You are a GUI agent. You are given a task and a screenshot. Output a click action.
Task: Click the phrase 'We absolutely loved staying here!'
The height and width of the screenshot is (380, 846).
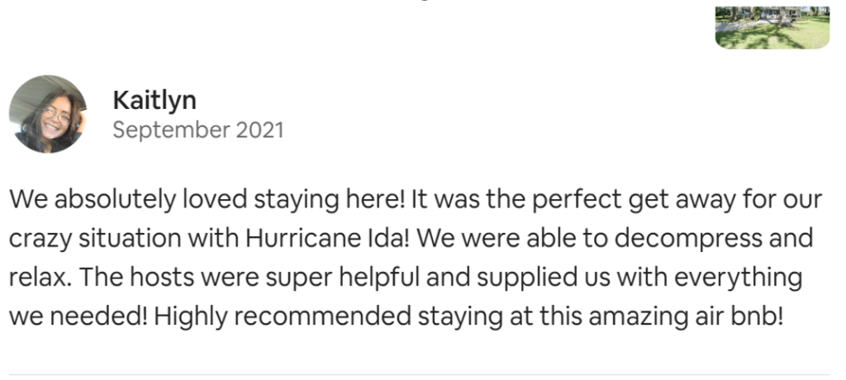coord(207,199)
